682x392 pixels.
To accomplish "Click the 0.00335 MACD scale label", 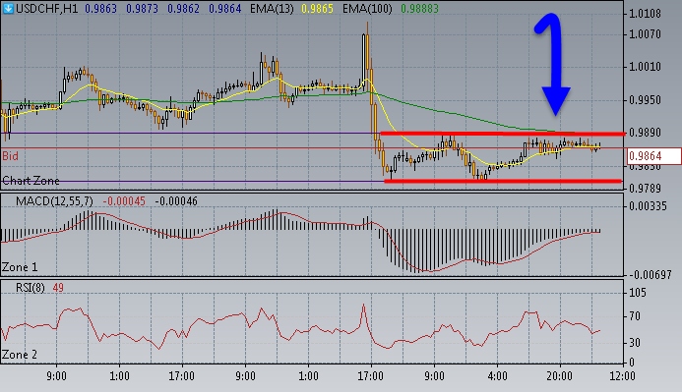I will pyautogui.click(x=649, y=205).
